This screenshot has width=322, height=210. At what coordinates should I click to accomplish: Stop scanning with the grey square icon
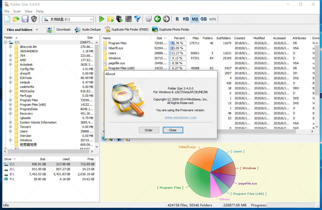(128, 19)
